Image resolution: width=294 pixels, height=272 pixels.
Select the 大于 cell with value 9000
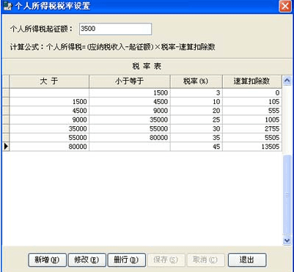tap(49, 120)
